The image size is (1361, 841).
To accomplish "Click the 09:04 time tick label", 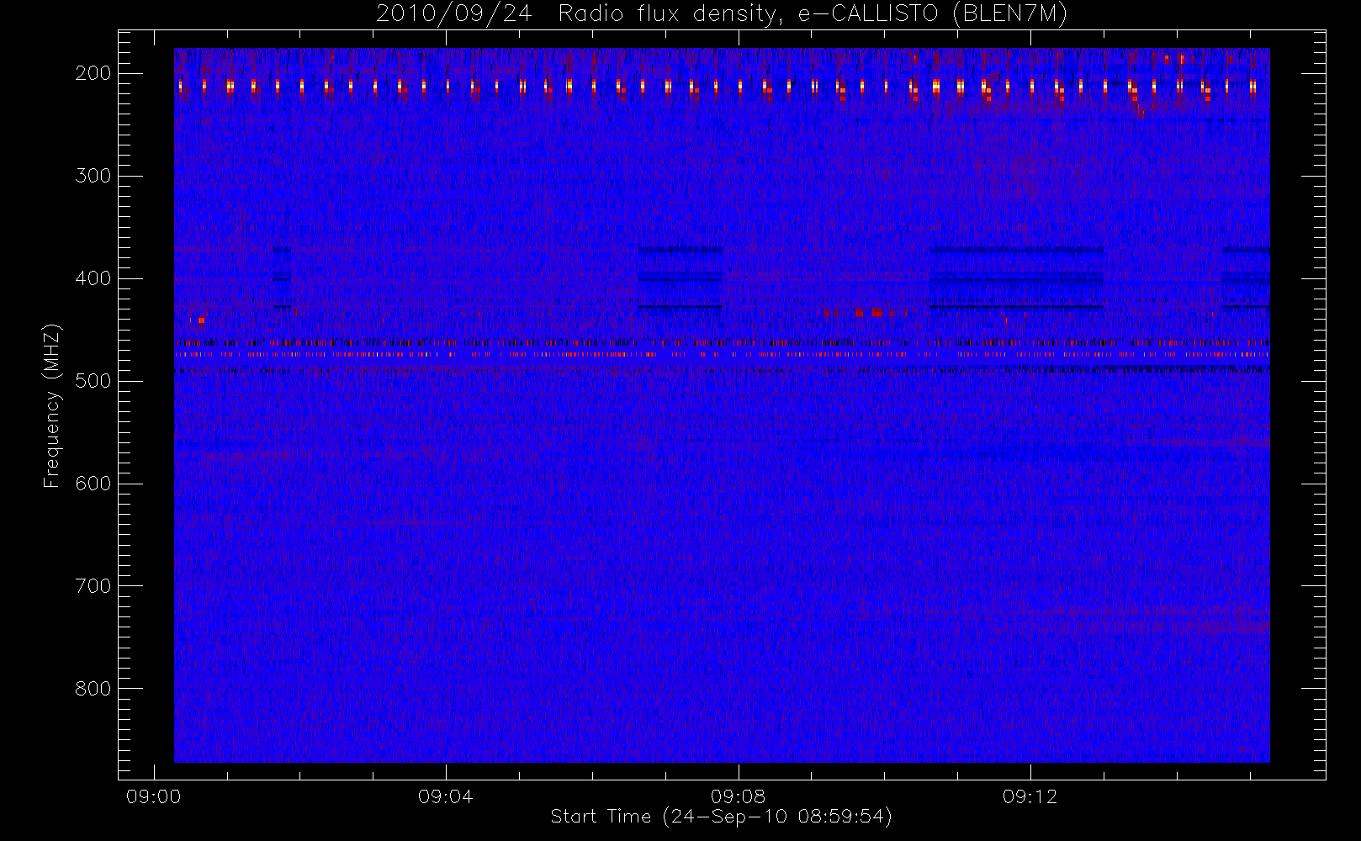I will [445, 796].
